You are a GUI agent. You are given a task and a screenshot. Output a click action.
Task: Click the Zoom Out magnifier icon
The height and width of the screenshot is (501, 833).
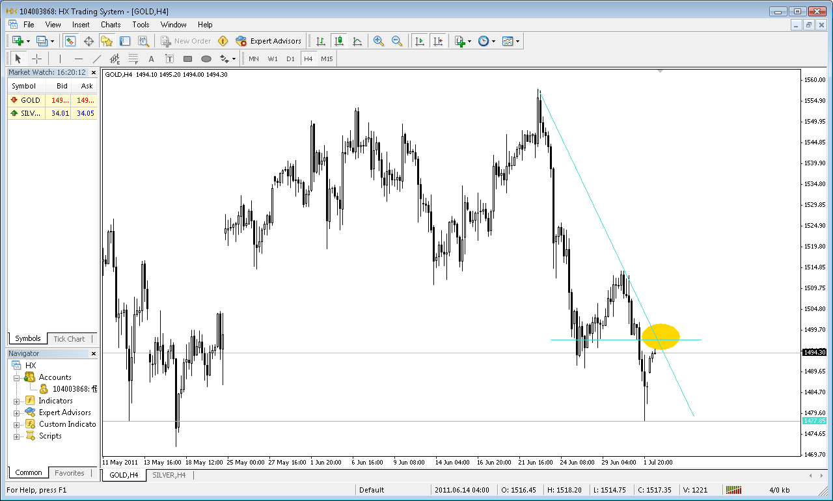[397, 41]
